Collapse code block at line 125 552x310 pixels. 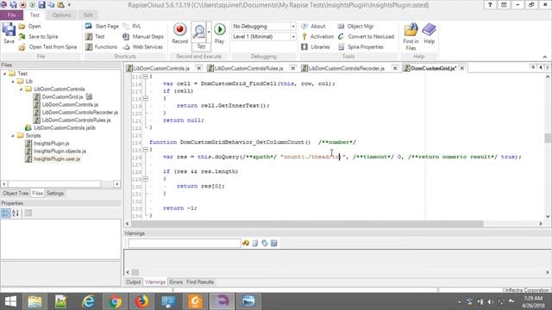tap(146, 150)
